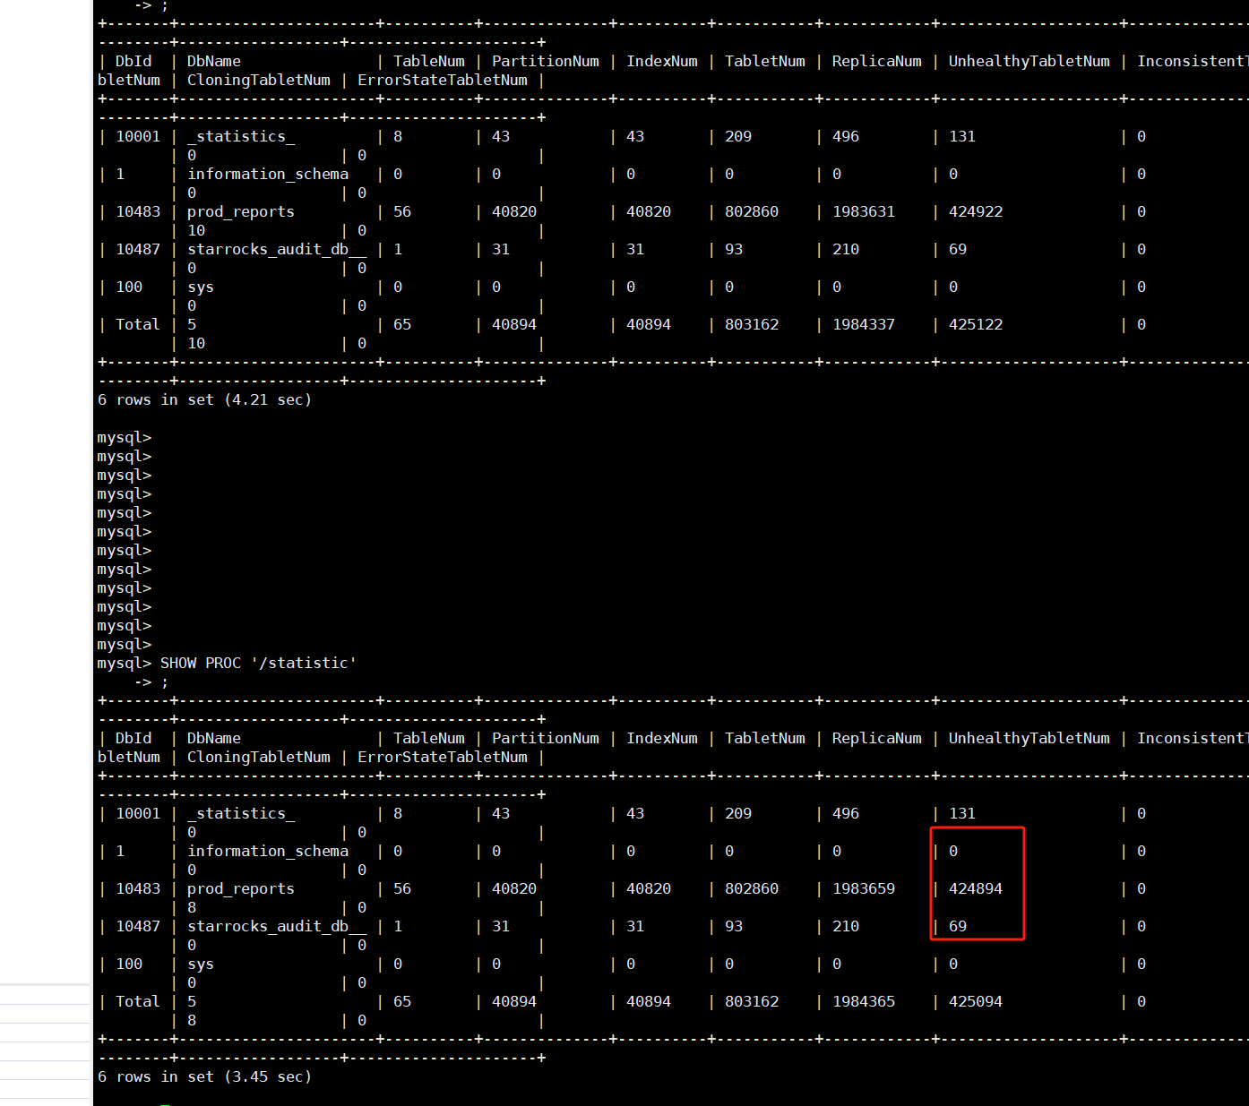Click the green terminal cursor

165,1103
